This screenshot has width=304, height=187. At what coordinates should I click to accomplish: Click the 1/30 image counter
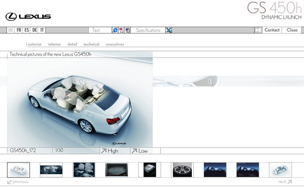(59, 150)
